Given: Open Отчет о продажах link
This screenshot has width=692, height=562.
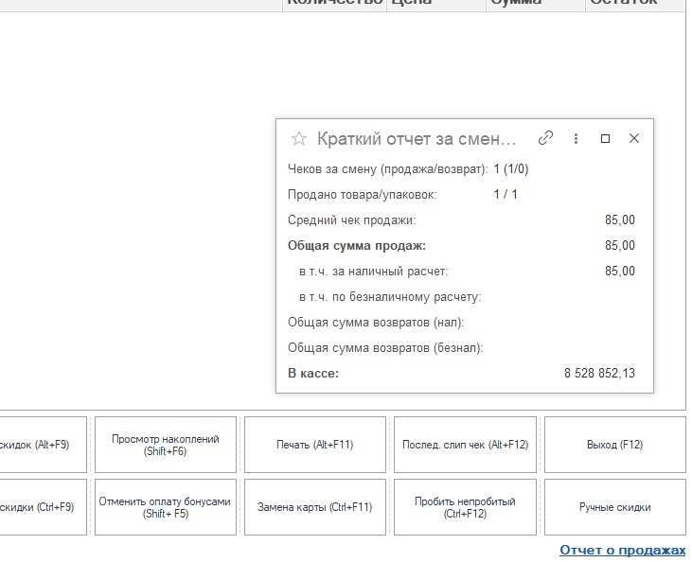Looking at the screenshot, I should tap(622, 550).
